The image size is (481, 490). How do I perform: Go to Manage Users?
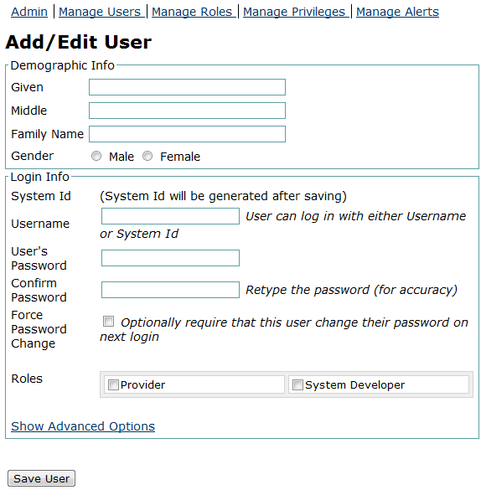click(x=100, y=12)
